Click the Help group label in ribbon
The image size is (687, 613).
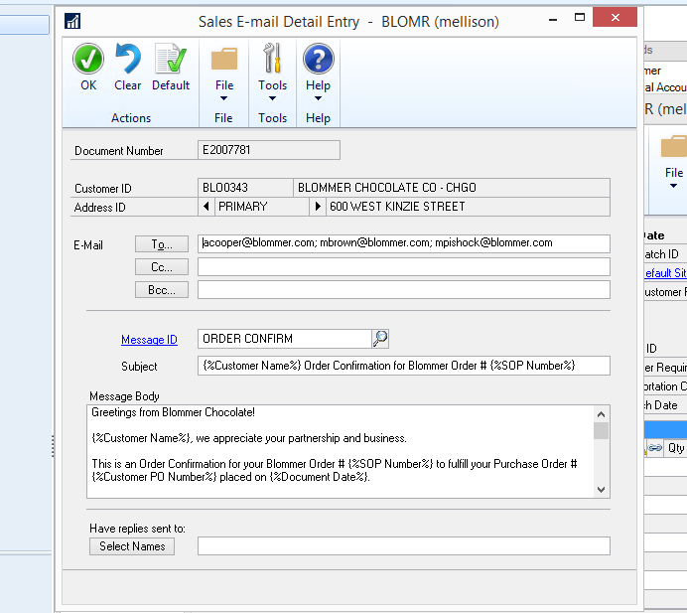[318, 118]
